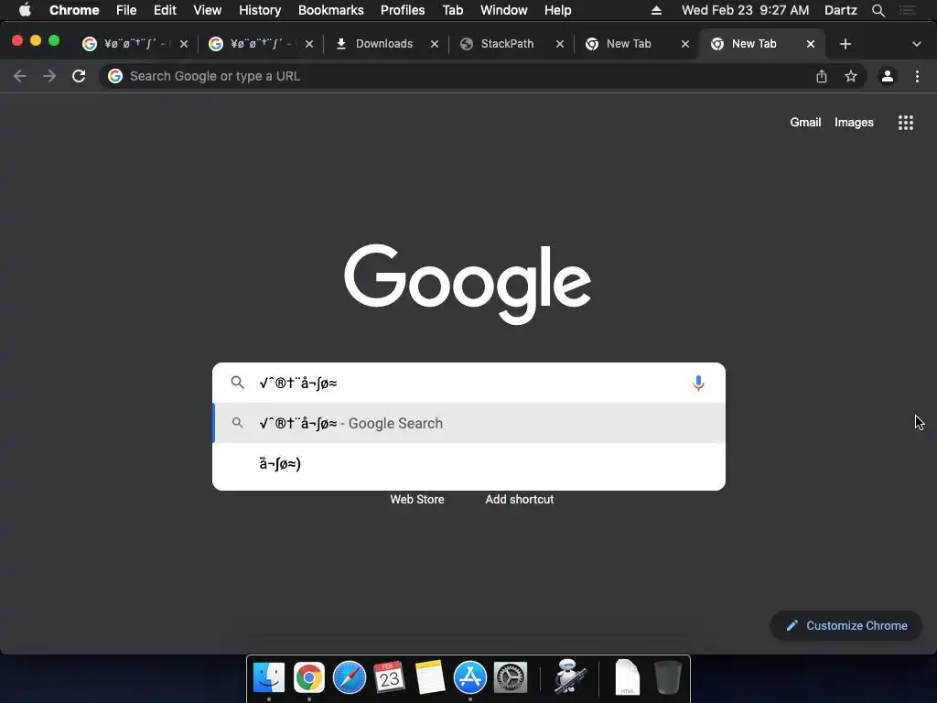Open the File menu
The width and height of the screenshot is (937, 703).
[x=126, y=10]
